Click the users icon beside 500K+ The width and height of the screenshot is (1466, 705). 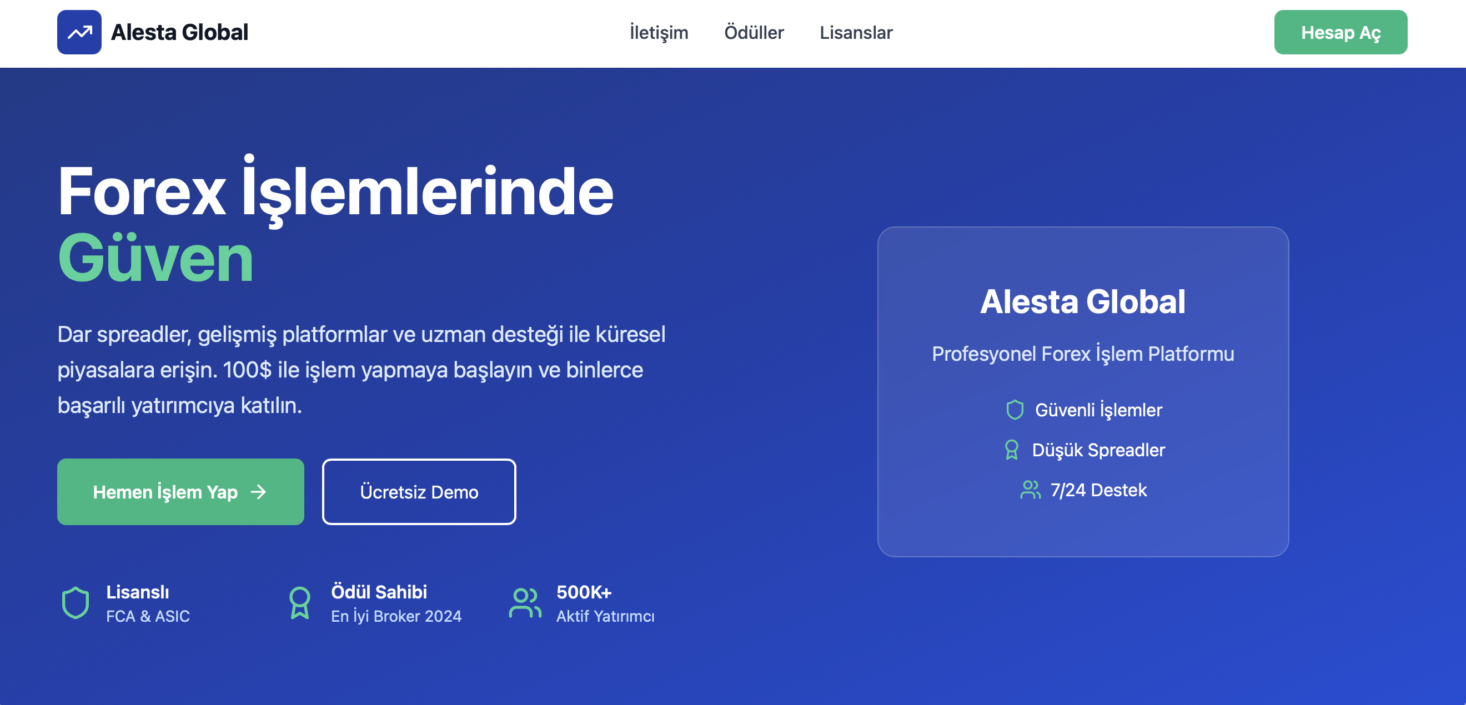(x=525, y=602)
